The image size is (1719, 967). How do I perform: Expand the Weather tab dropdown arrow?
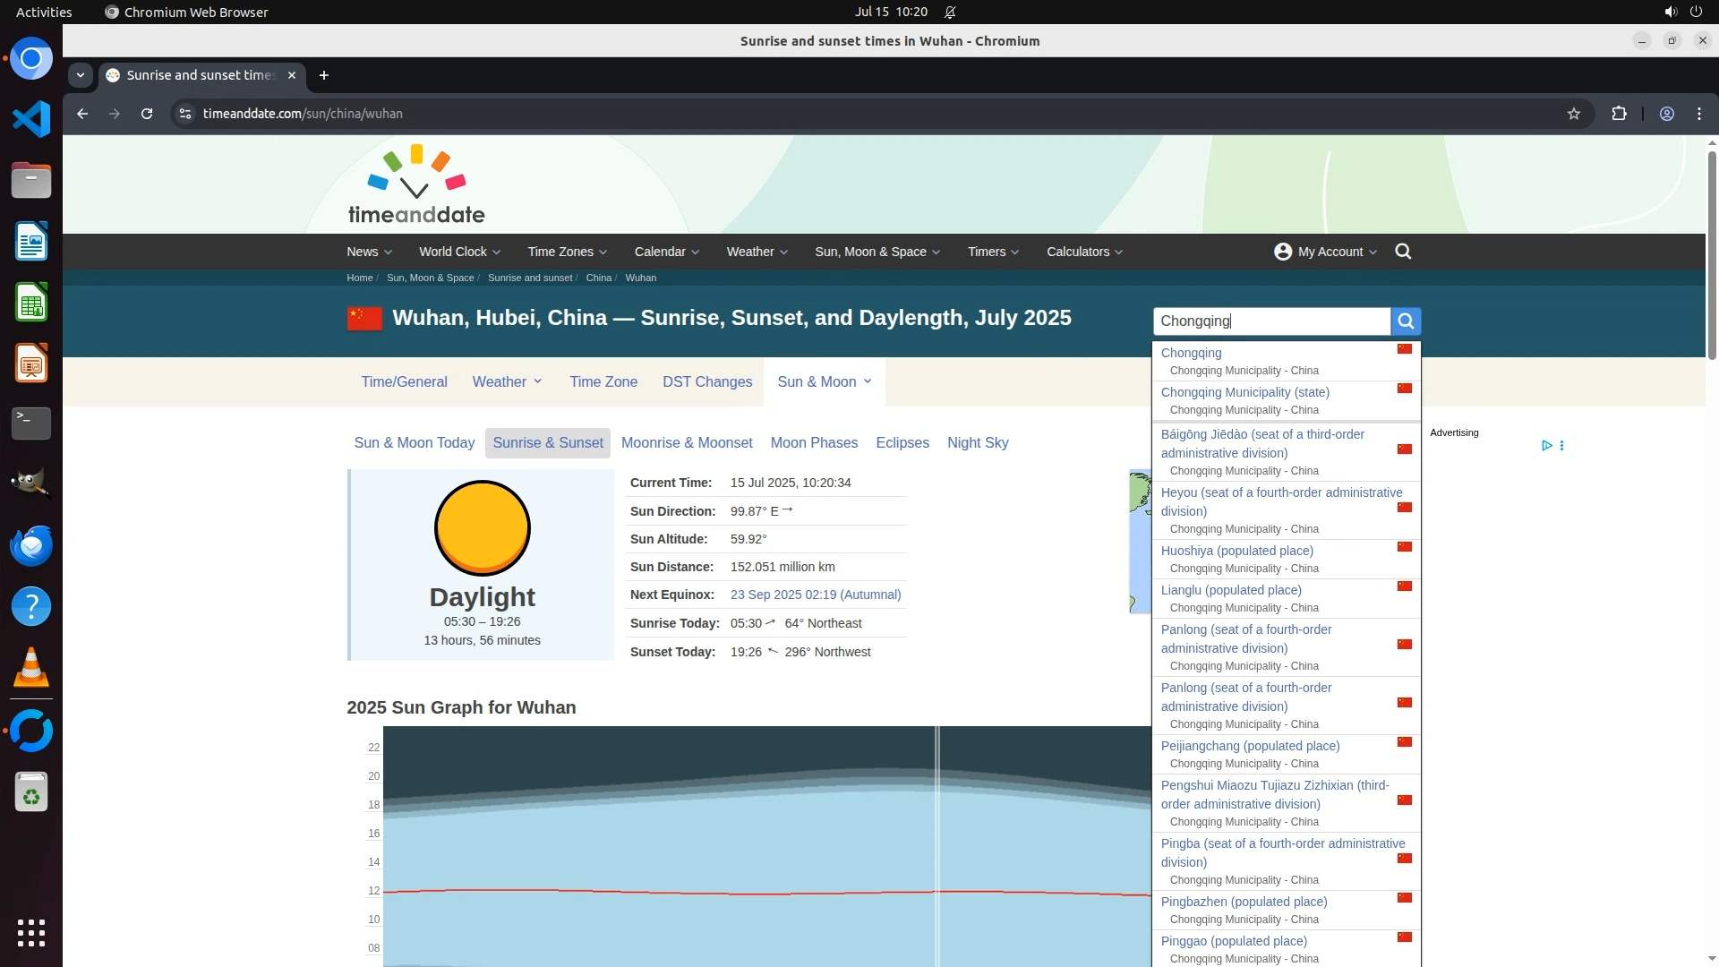[537, 381]
